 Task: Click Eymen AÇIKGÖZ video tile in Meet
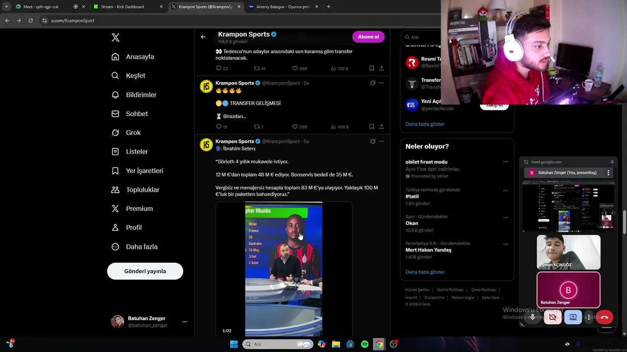pyautogui.click(x=568, y=252)
